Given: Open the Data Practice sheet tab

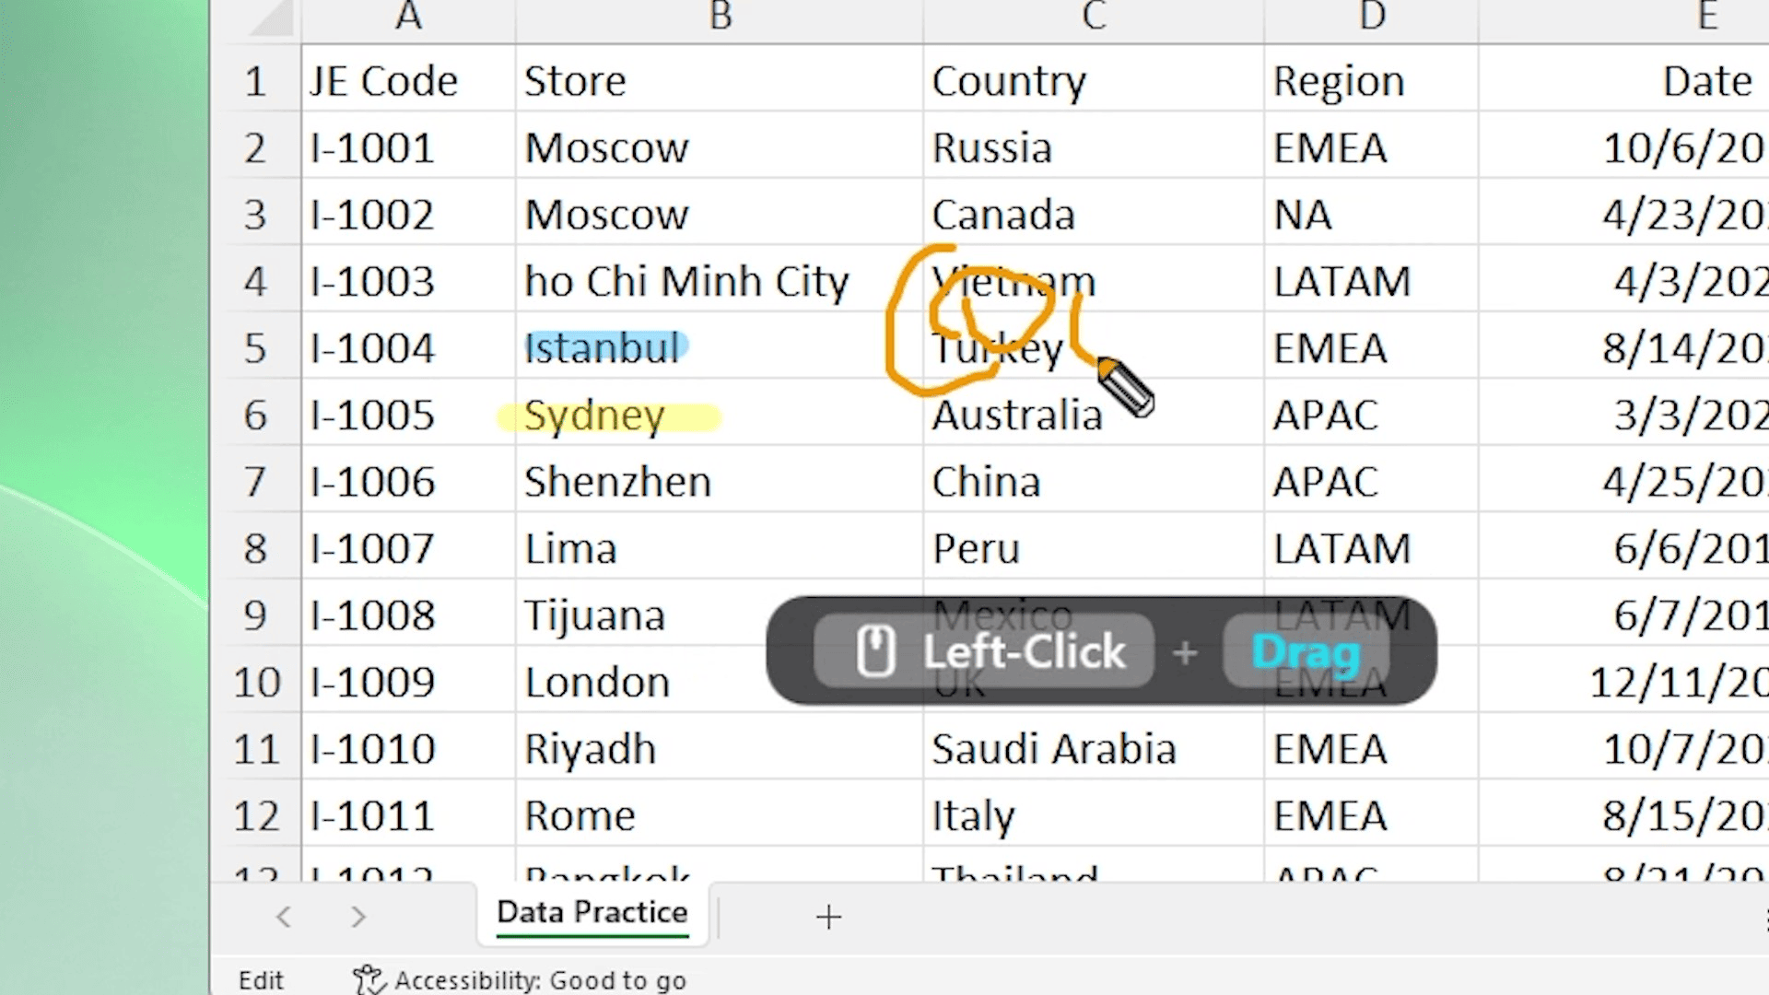Looking at the screenshot, I should (592, 913).
